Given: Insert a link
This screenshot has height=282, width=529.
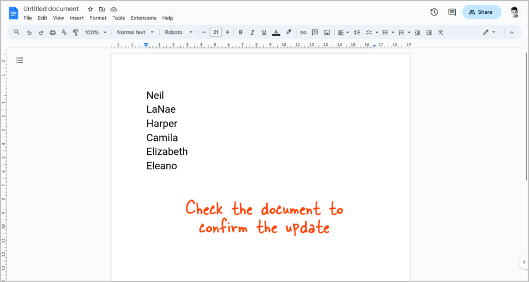Looking at the screenshot, I should pos(303,33).
